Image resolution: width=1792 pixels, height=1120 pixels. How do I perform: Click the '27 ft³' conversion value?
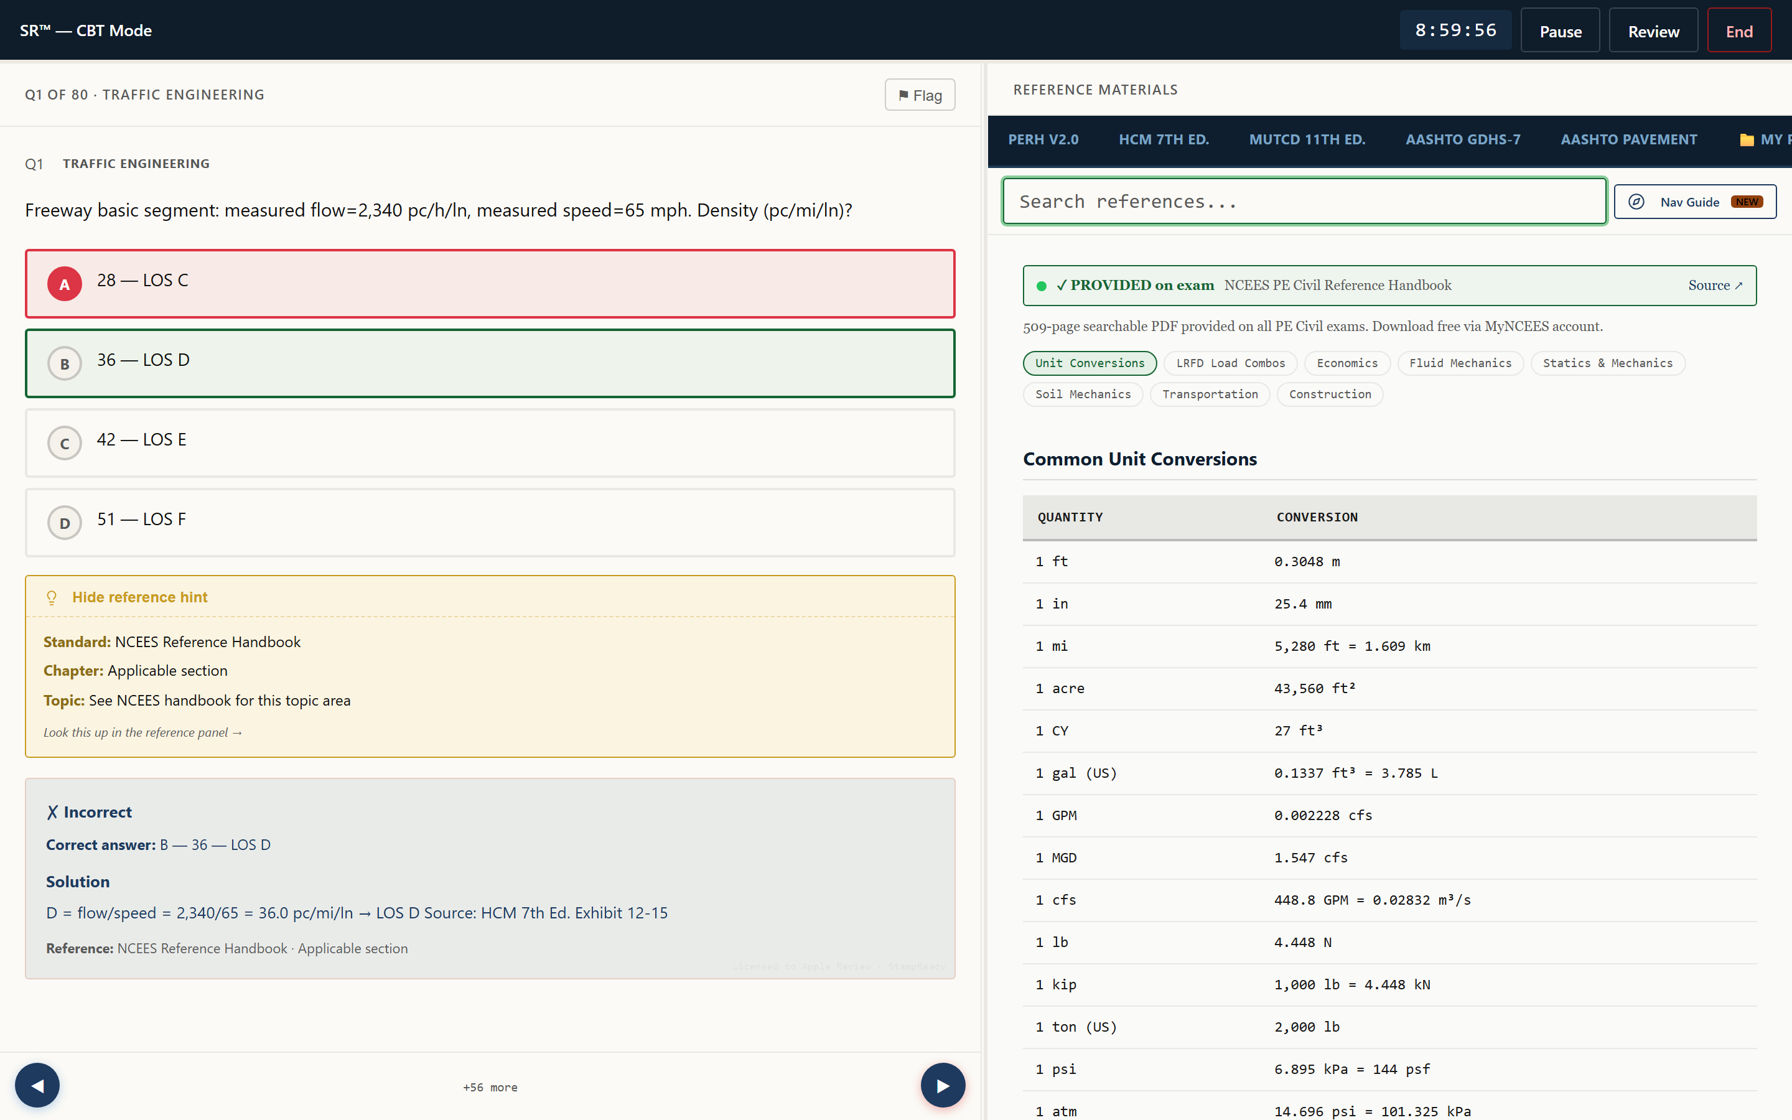coord(1298,730)
